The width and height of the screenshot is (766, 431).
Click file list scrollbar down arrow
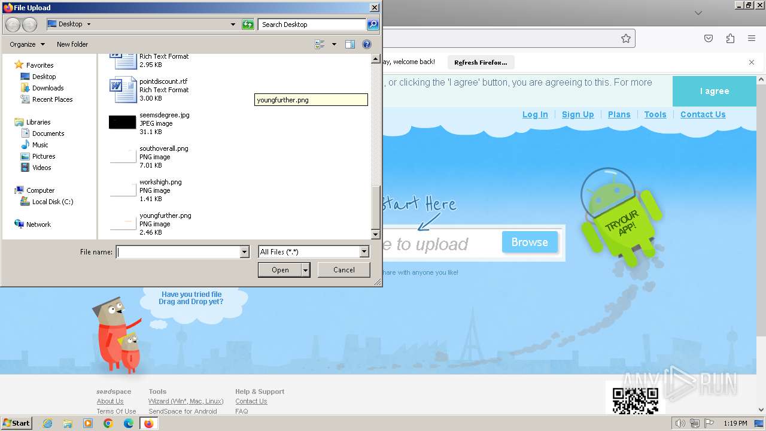376,235
